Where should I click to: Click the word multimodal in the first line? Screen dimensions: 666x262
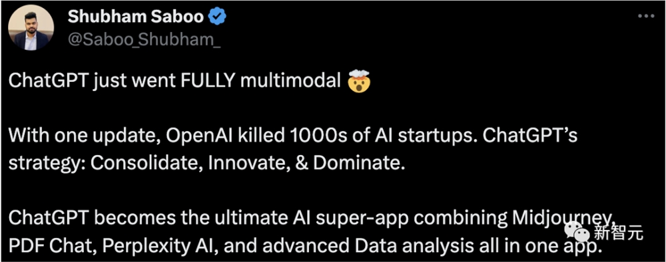pyautogui.click(x=290, y=81)
